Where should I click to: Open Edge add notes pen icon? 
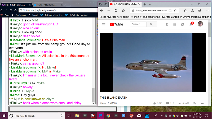click(193, 11)
